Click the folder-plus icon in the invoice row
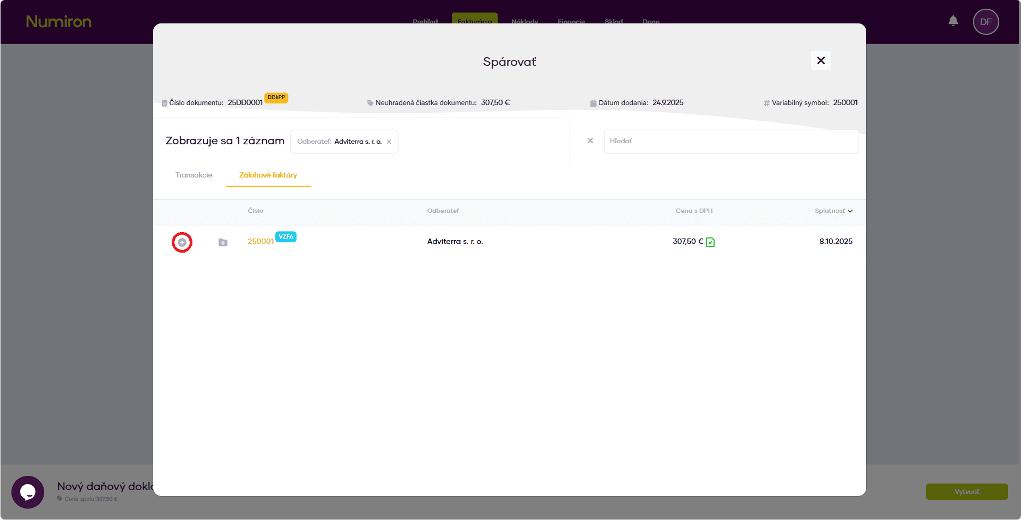Image resolution: width=1021 pixels, height=520 pixels. tap(223, 242)
